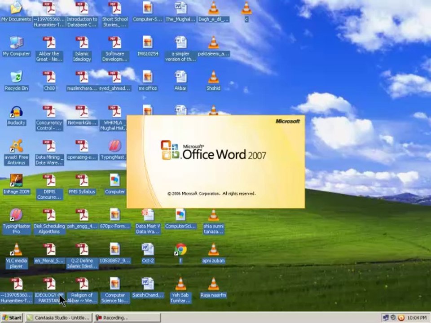This screenshot has height=323, width=431.
Task: Open the volume speaker tray icon
Action: [x=393, y=318]
